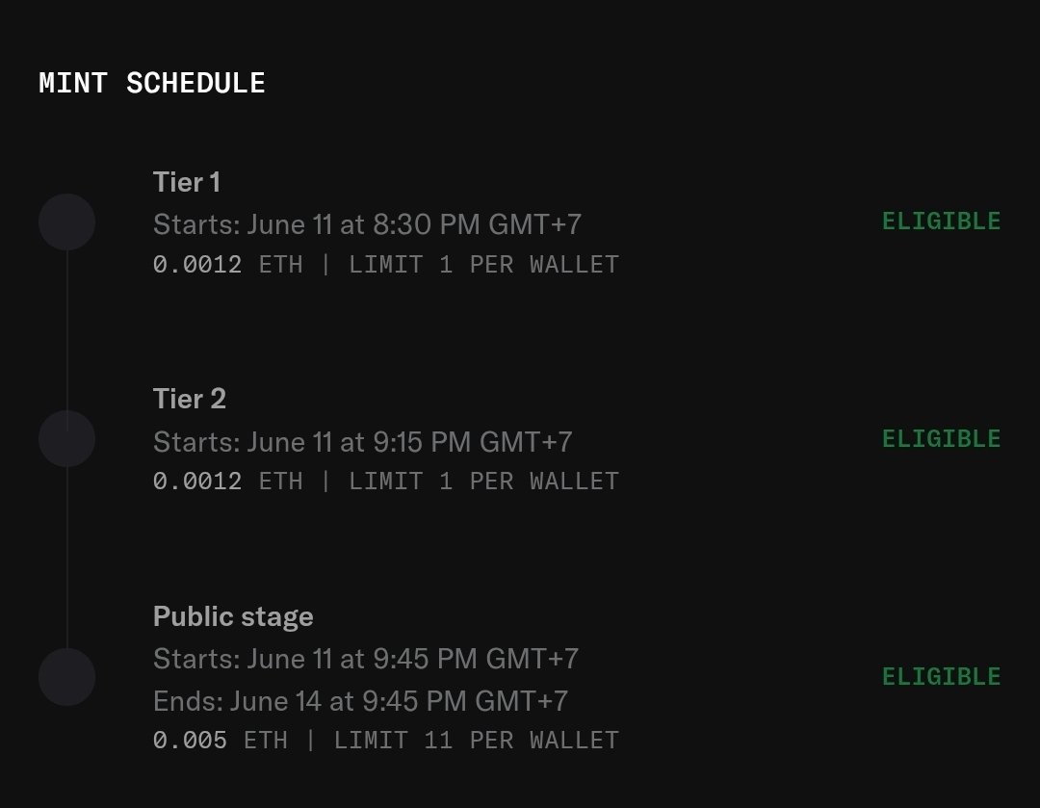Click Tier 1 LIMIT 1 PER WALLET text
1040x808 pixels.
(x=484, y=265)
